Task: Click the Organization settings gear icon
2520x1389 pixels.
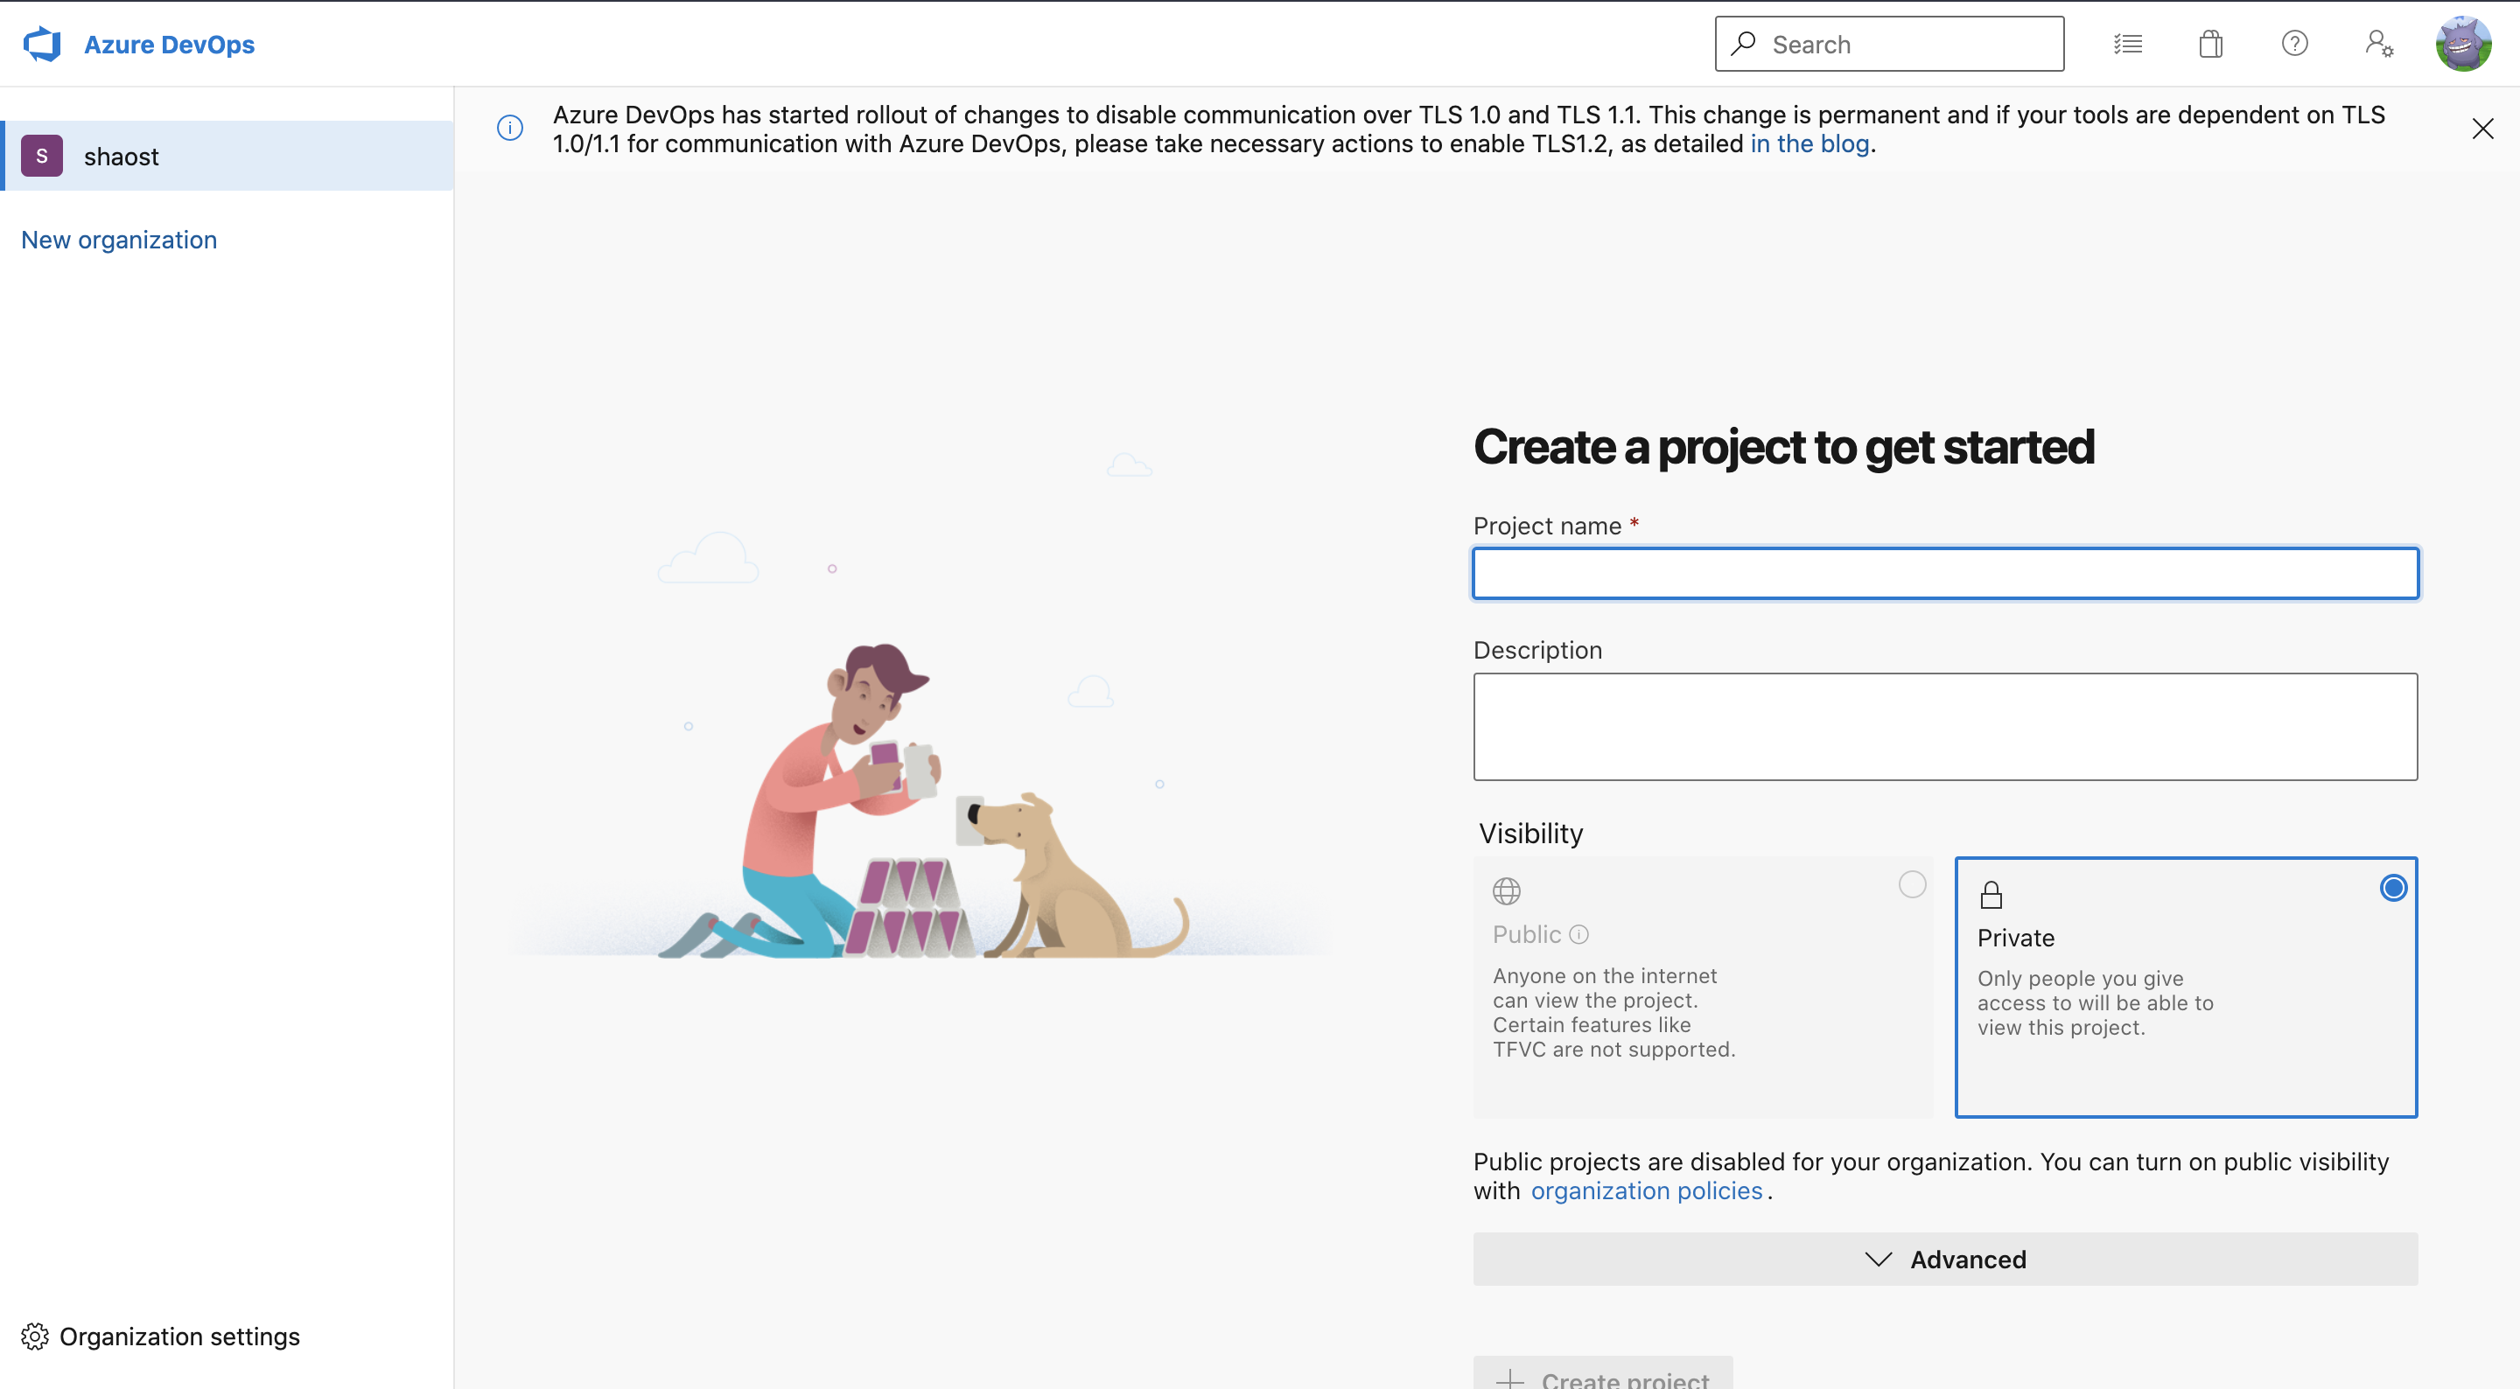Action: coord(34,1337)
